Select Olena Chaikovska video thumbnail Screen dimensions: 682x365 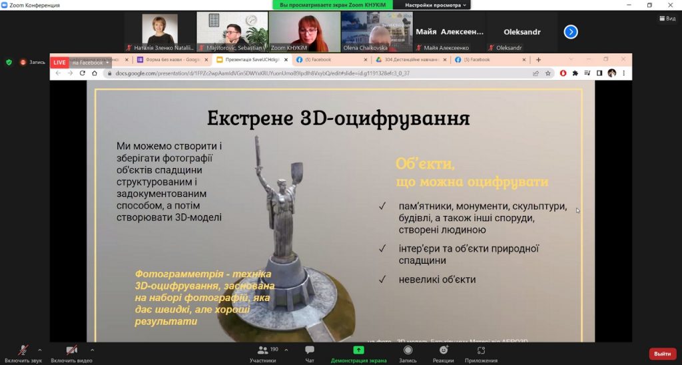click(x=377, y=32)
